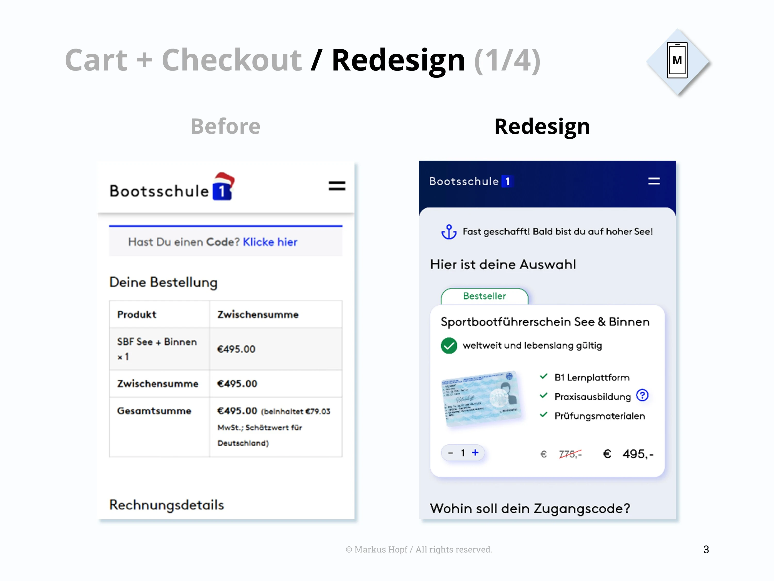774x581 pixels.
Task: Click the Before label
Action: (225, 126)
